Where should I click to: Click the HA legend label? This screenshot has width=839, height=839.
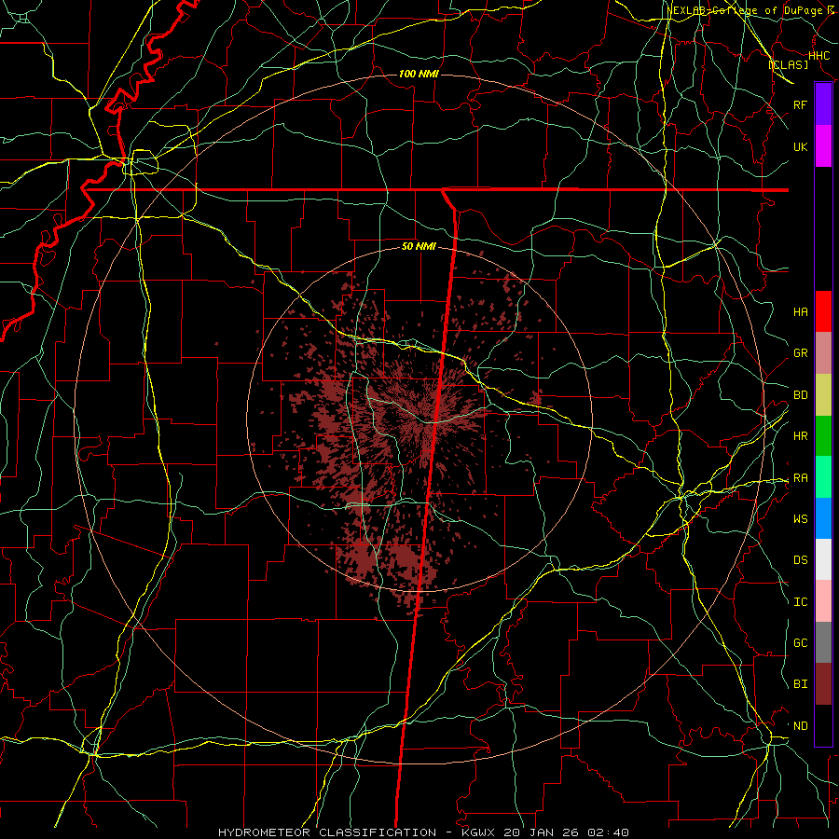(800, 312)
